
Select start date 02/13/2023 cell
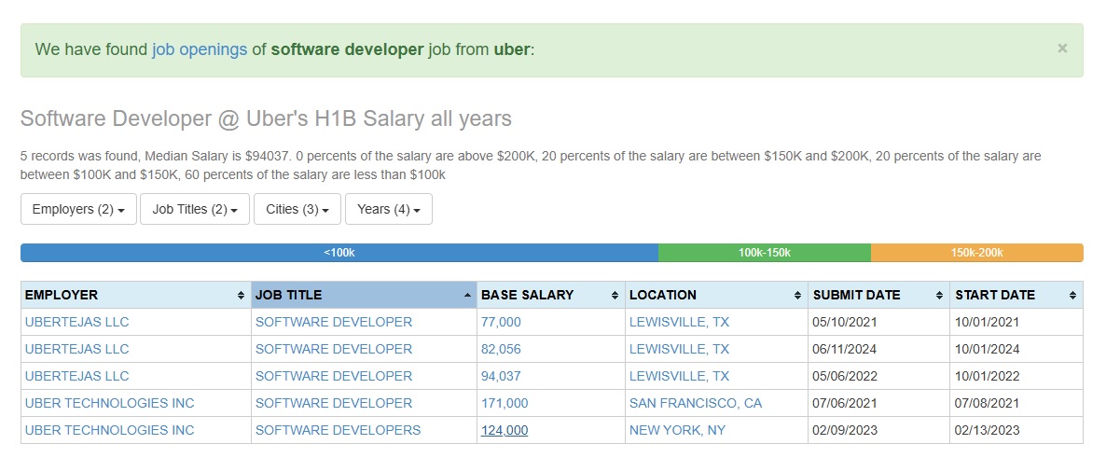[x=1016, y=430]
